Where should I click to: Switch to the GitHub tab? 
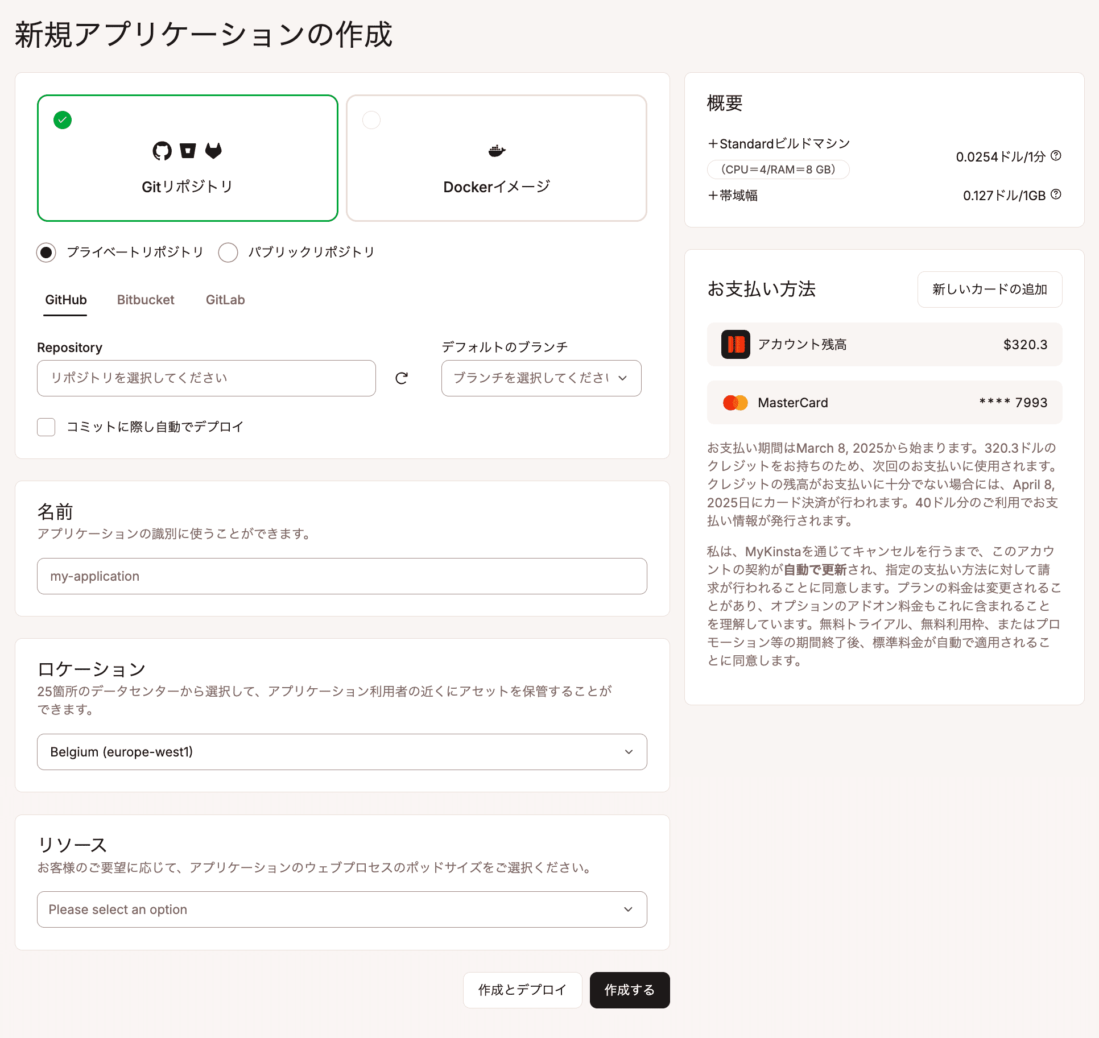[x=66, y=300]
